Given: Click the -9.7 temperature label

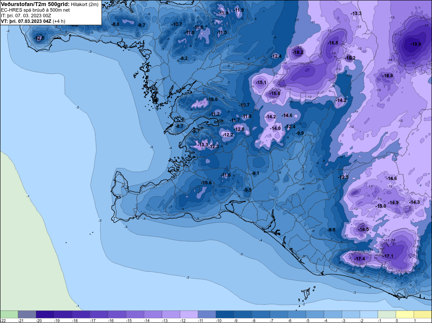Looking at the screenshot, I should coord(141,25).
